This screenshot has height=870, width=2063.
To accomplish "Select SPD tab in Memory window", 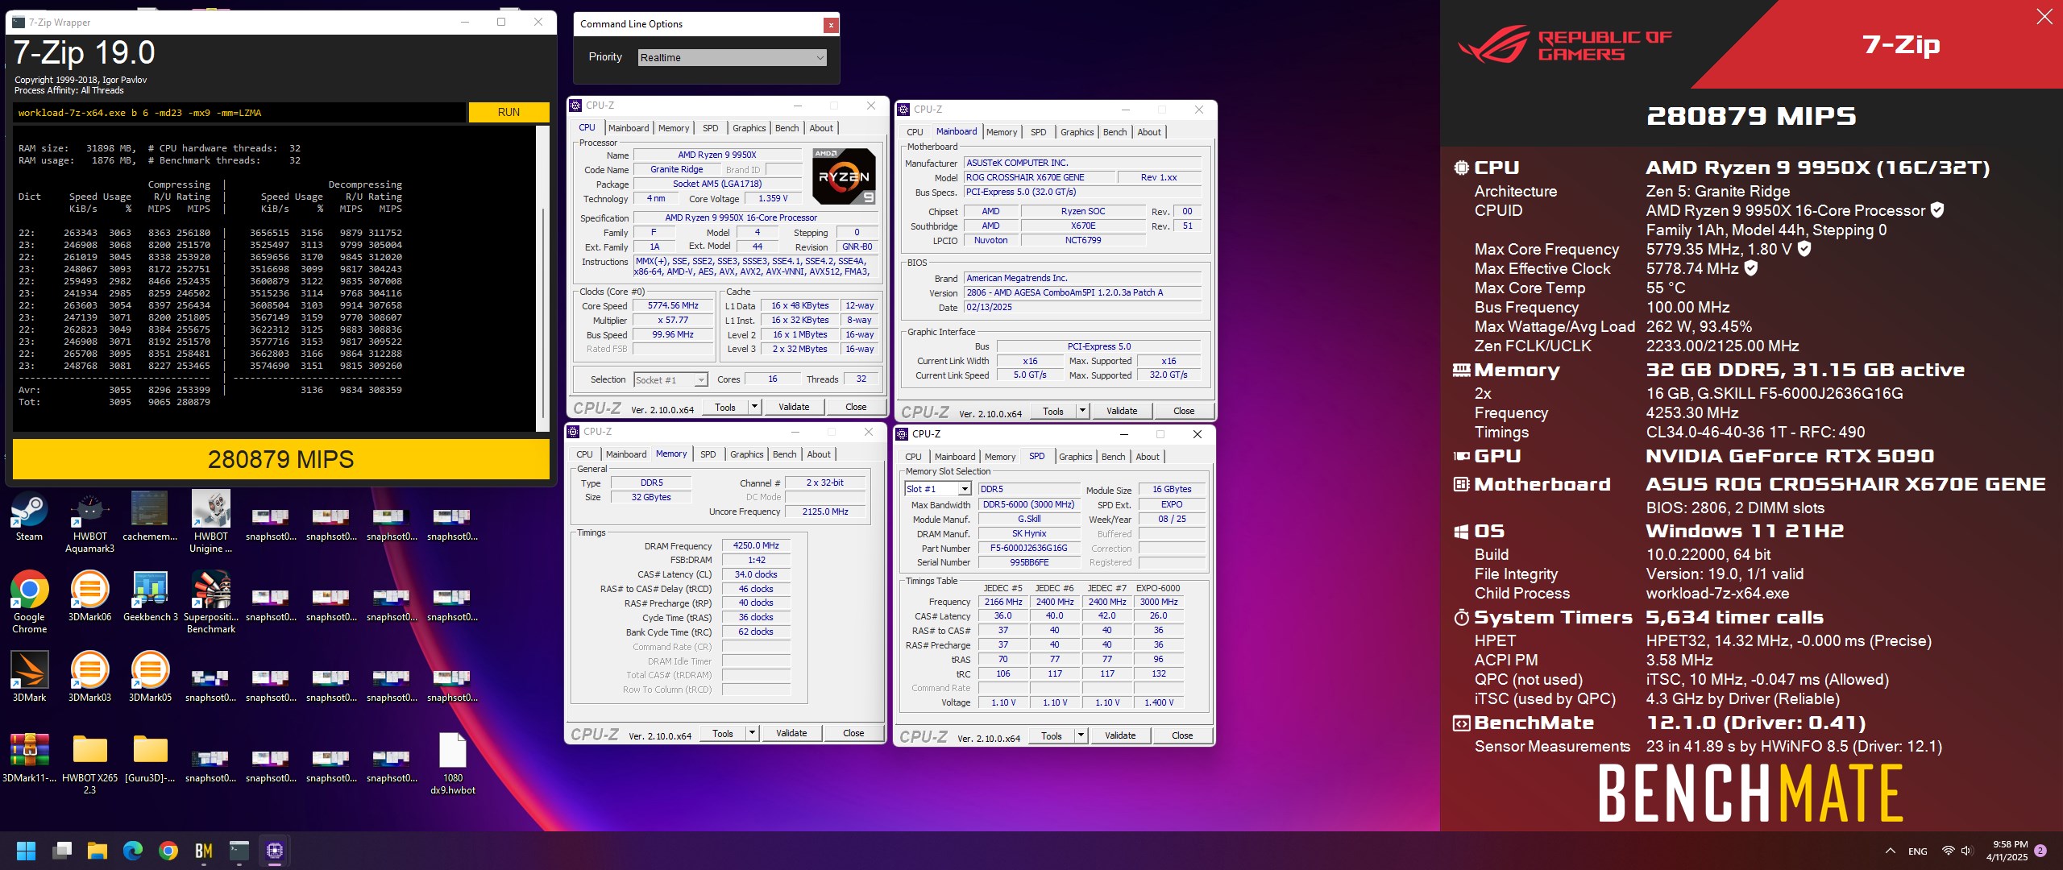I will (708, 454).
